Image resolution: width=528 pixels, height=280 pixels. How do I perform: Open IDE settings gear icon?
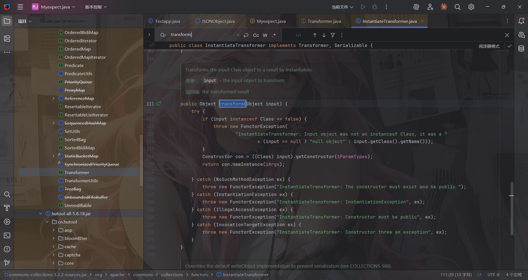tap(471, 7)
